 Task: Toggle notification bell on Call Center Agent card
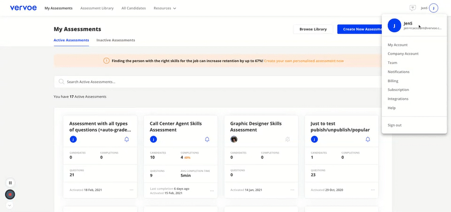207,139
